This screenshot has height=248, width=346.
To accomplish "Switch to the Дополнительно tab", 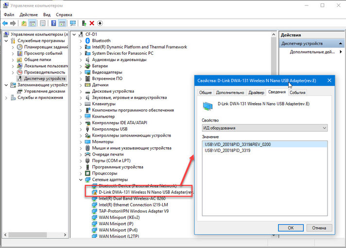I will pos(230,93).
